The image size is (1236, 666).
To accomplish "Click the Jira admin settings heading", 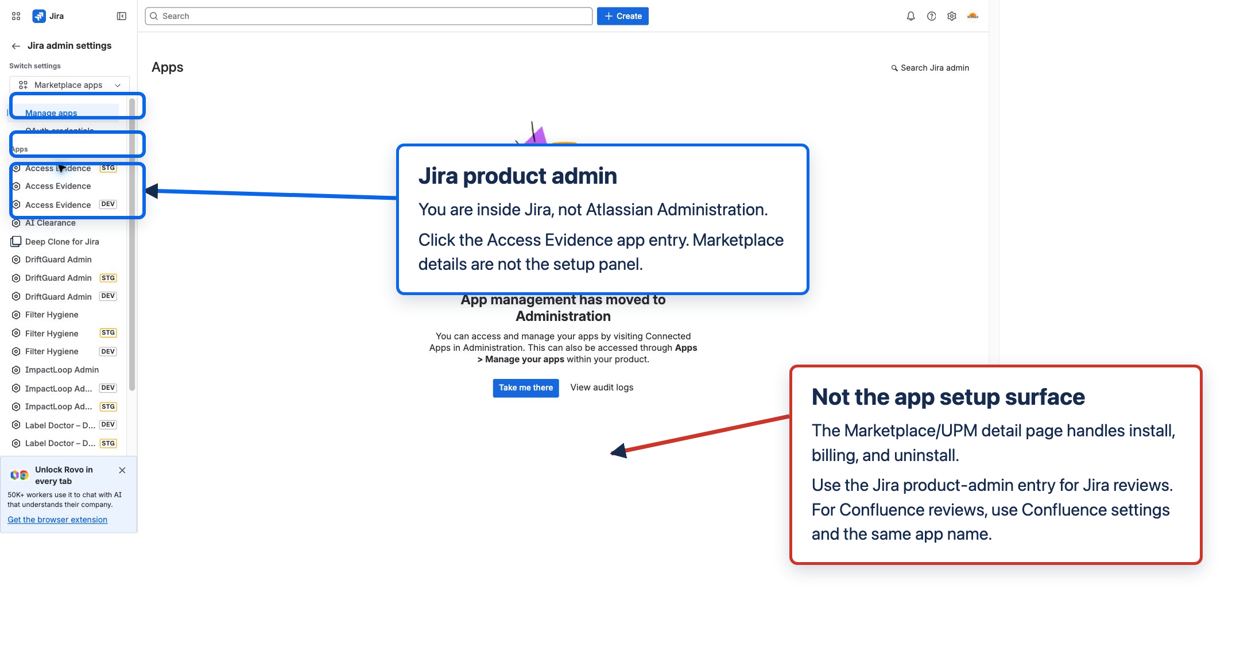I will [69, 46].
